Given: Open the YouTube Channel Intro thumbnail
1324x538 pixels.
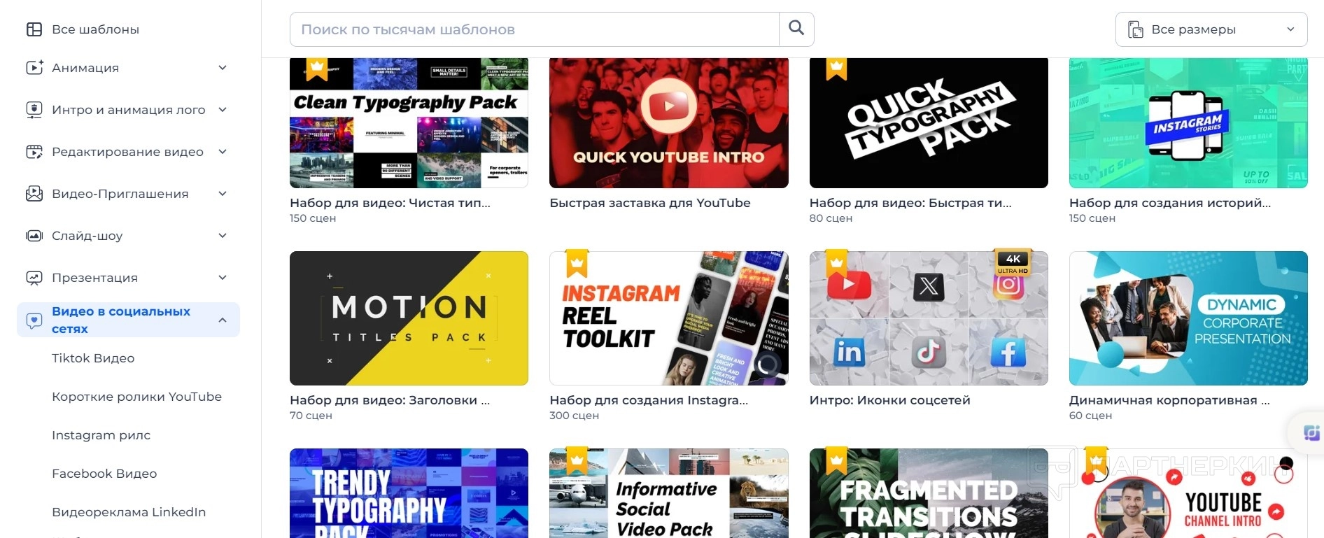Looking at the screenshot, I should [1188, 493].
